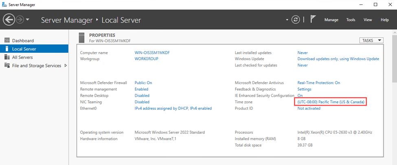This screenshot has height=165, width=397.
Task: Click the Back navigation arrow
Action: point(9,20)
